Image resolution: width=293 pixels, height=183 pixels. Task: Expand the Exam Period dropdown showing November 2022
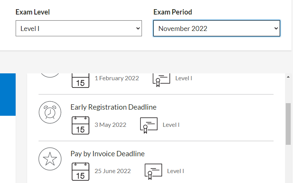(217, 29)
